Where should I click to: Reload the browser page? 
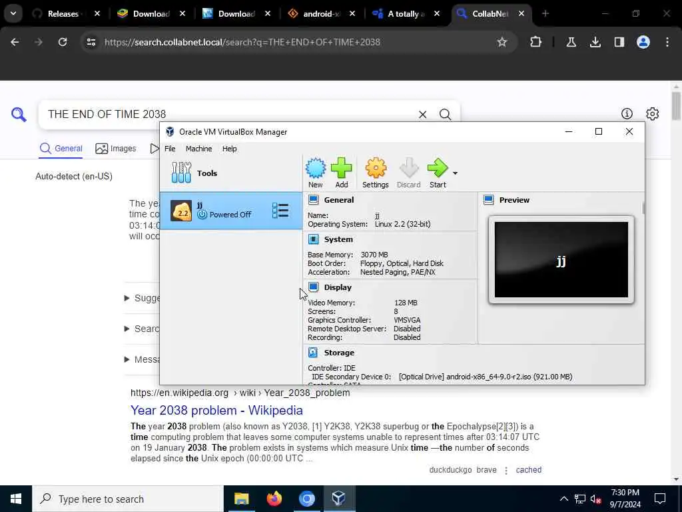(63, 42)
